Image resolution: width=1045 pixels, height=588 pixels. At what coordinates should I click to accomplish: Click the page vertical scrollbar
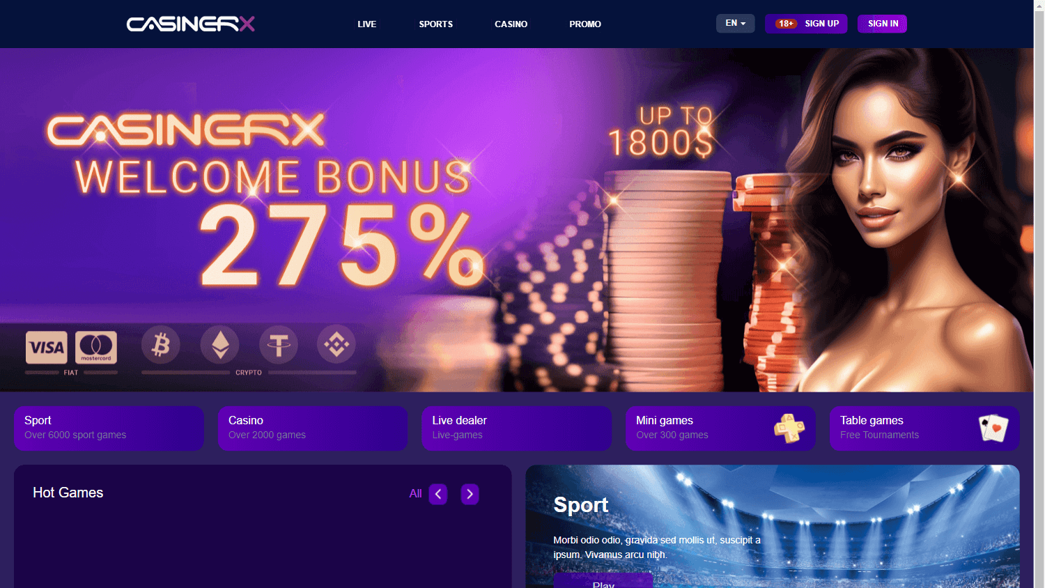[x=1039, y=294]
